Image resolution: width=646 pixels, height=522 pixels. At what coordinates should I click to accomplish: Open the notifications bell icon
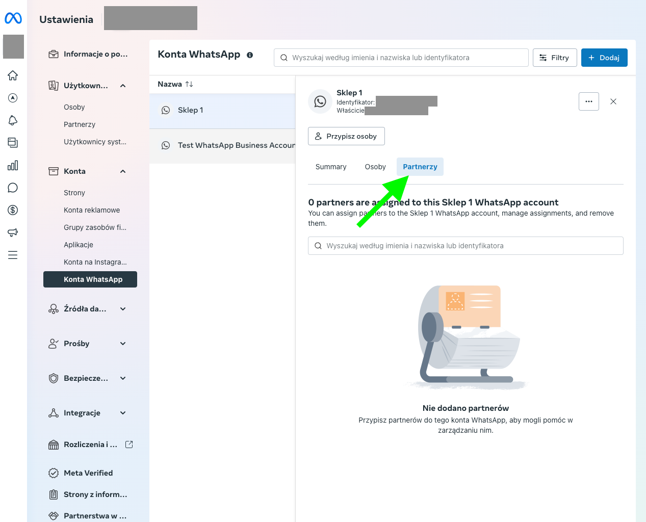point(13,120)
